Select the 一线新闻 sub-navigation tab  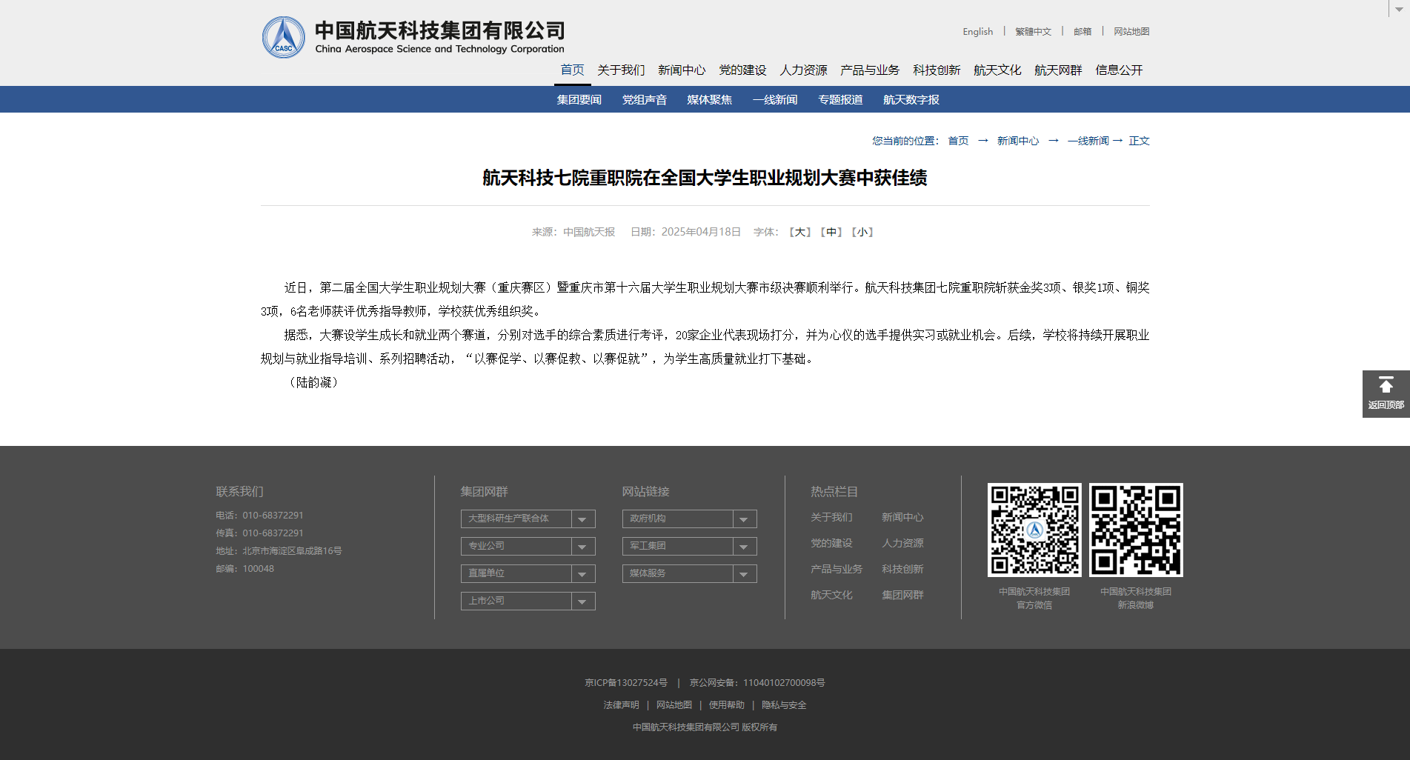[775, 99]
